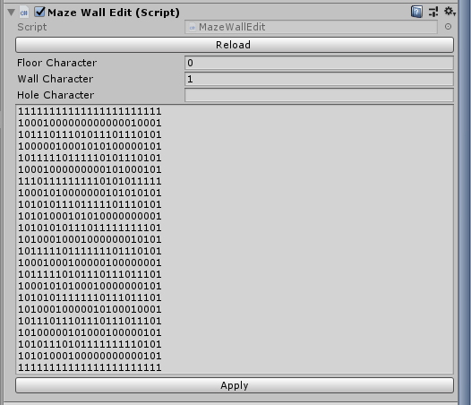
Task: Click the Reload button
Action: pos(235,45)
